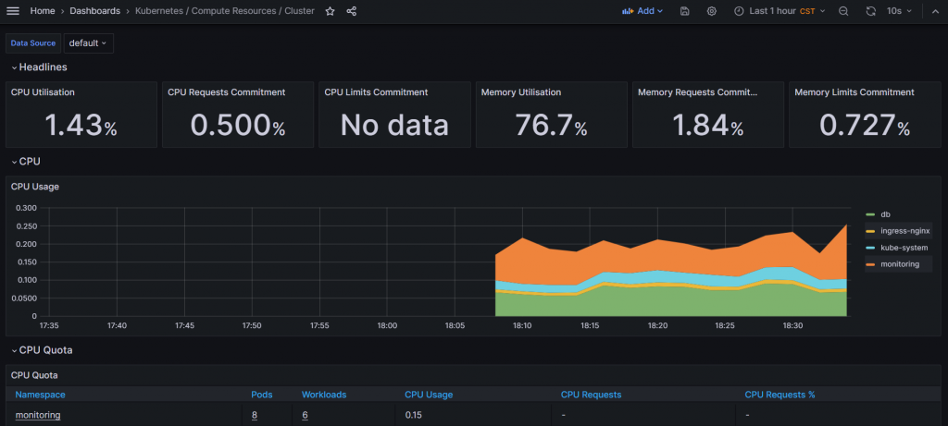
Task: Open the Add panel dropdown
Action: click(642, 11)
